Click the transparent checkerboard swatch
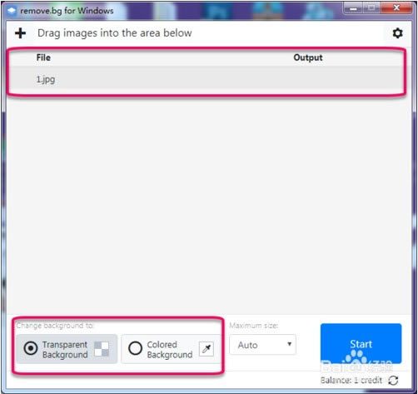Viewport: 418px width, 394px height. pyautogui.click(x=102, y=349)
